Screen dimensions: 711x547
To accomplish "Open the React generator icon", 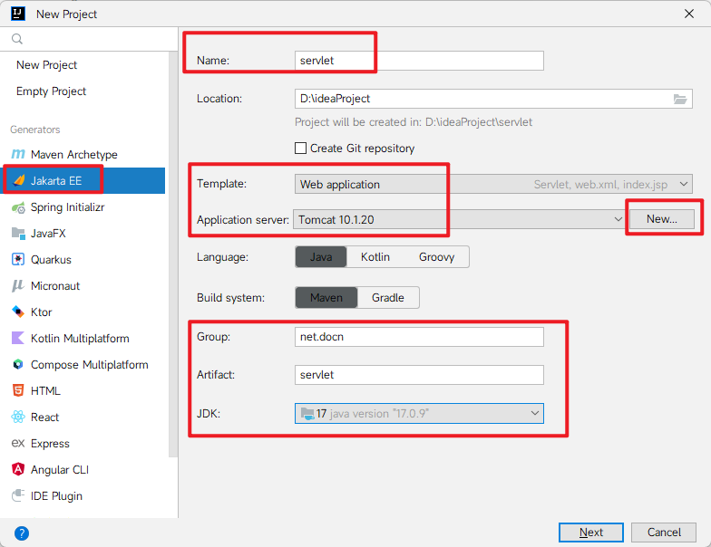I will (x=17, y=417).
